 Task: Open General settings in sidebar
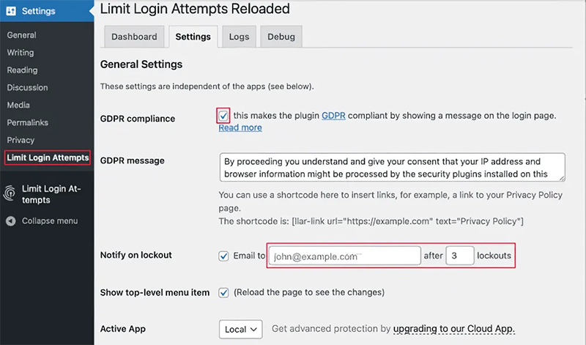coord(22,35)
